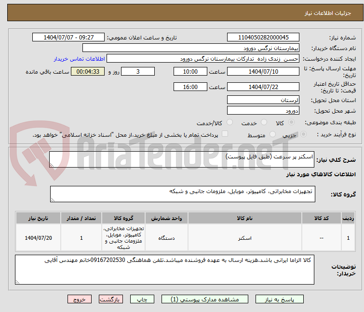This screenshot has width=364, height=312.
Task: Click the remaining days field showing 3
Action: [x=138, y=71]
